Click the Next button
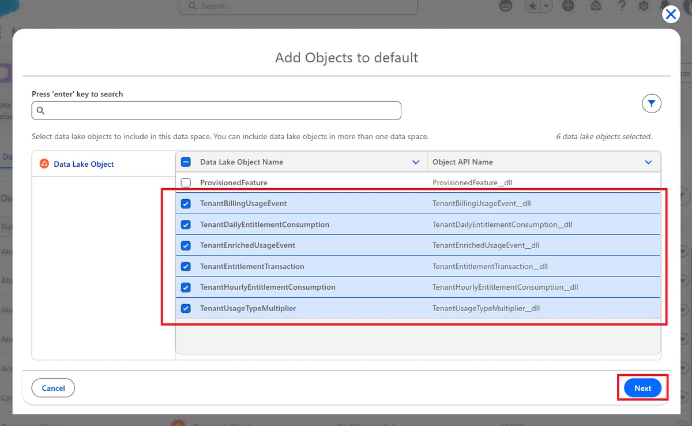Image resolution: width=692 pixels, height=426 pixels. [643, 388]
